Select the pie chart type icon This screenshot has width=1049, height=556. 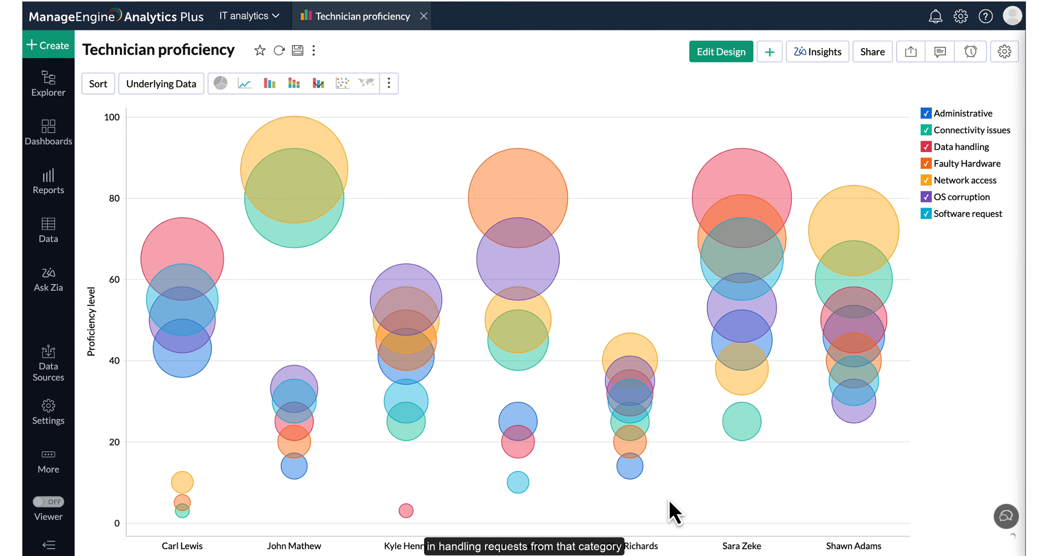pyautogui.click(x=220, y=83)
